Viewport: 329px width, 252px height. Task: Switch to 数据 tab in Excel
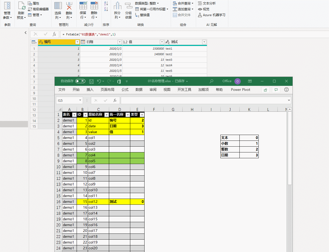(139, 90)
